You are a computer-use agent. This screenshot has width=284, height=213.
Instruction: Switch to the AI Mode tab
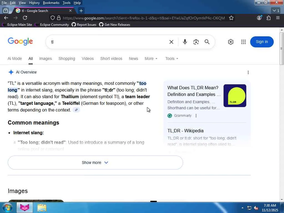click(15, 59)
